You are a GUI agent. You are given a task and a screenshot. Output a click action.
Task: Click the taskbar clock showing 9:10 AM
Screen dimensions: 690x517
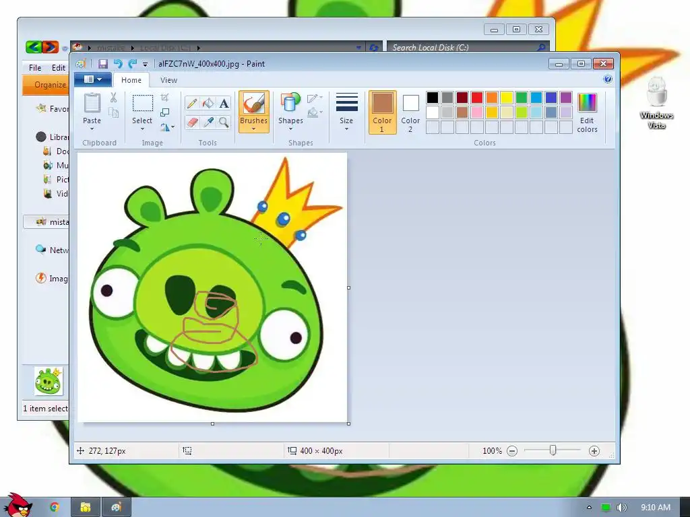655,508
